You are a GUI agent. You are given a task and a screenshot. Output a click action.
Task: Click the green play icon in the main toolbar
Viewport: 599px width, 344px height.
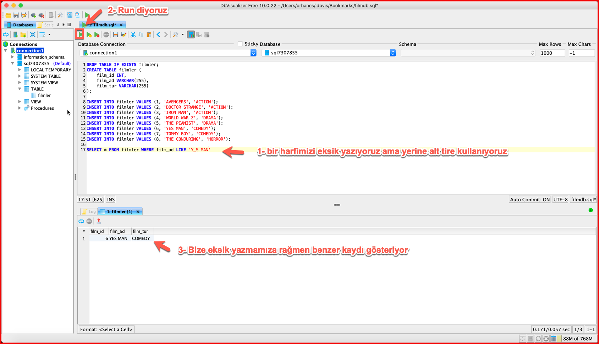(x=87, y=15)
